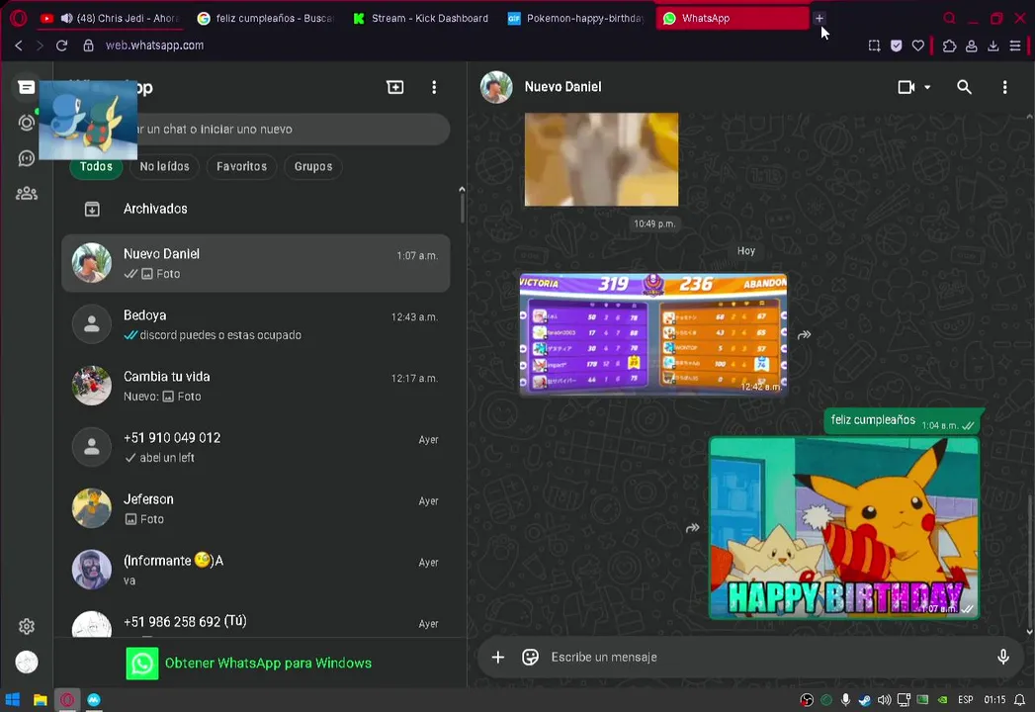
Task: Open the Status (Estados) sidebar icon
Action: point(27,123)
